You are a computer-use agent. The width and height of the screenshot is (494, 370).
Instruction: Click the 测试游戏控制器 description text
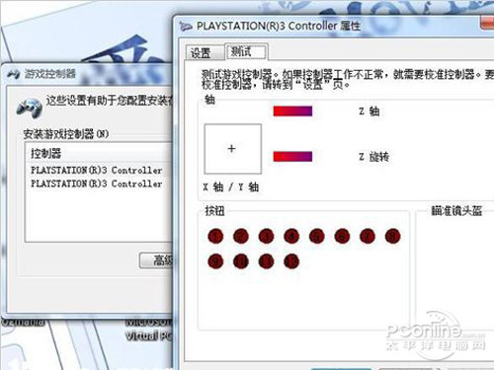pyautogui.click(x=348, y=79)
